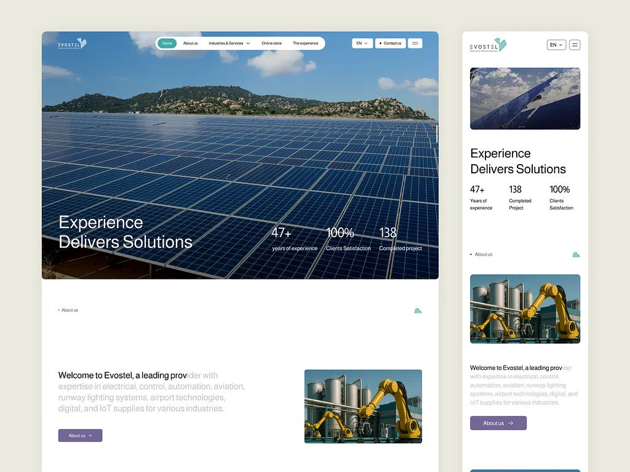The width and height of the screenshot is (630, 472).
Task: Open the EN language dropdown in desktop header
Action: [x=362, y=44]
